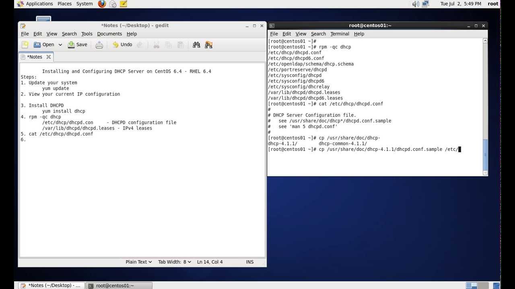The height and width of the screenshot is (289, 515).
Task: Undo the last edit
Action: 122,45
